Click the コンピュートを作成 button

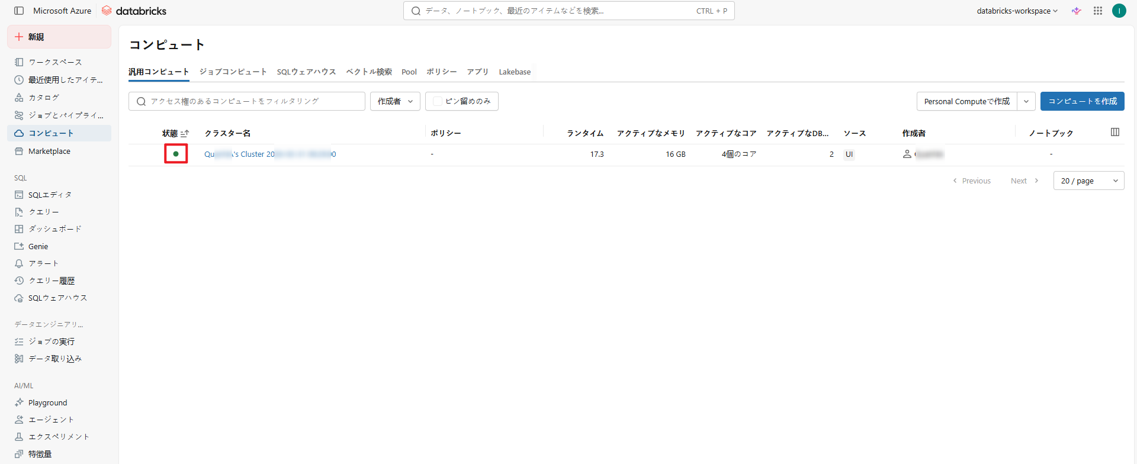pyautogui.click(x=1082, y=101)
